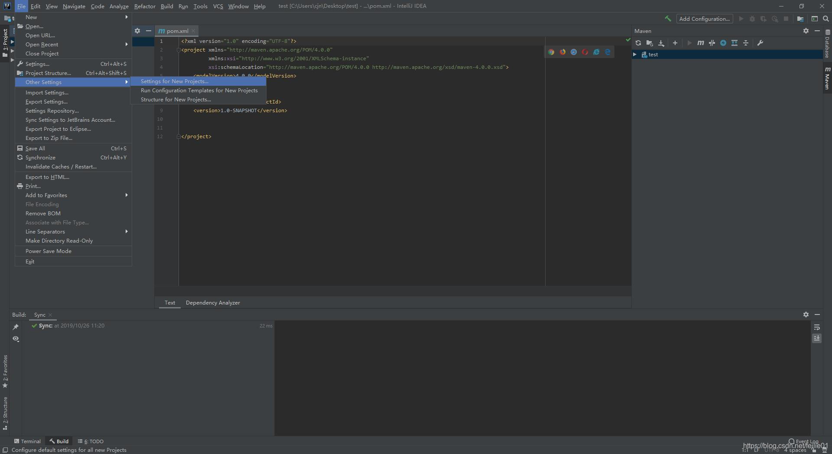Screen dimensions: 832x454
Task: Open pom.xml in Internet Explorer icon
Action: [596, 52]
